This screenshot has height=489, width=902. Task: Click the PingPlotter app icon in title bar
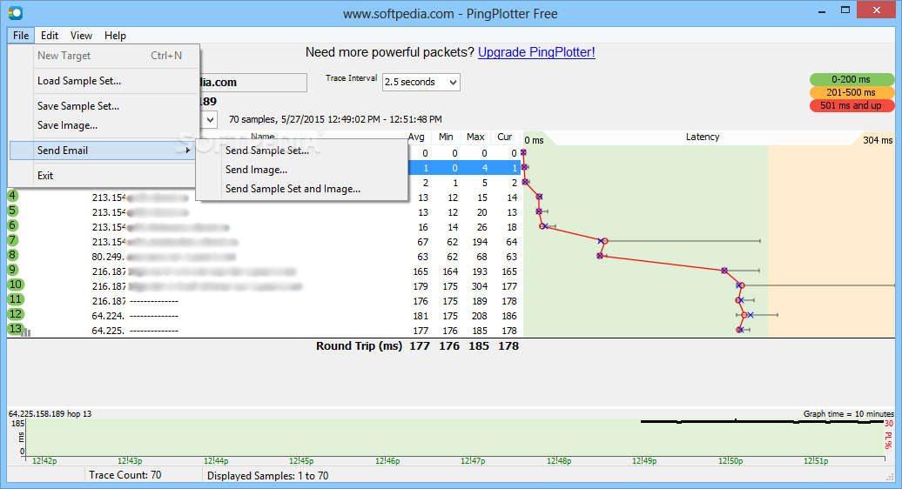[15, 12]
